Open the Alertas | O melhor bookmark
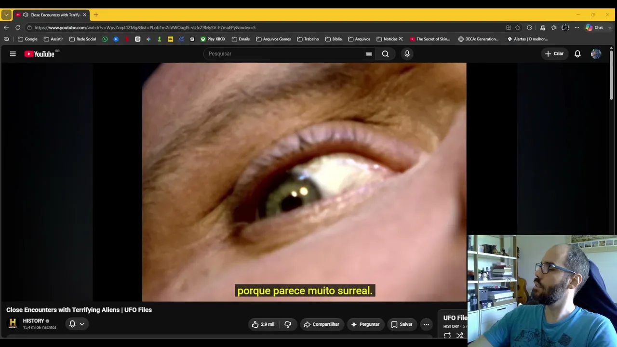 pyautogui.click(x=527, y=39)
